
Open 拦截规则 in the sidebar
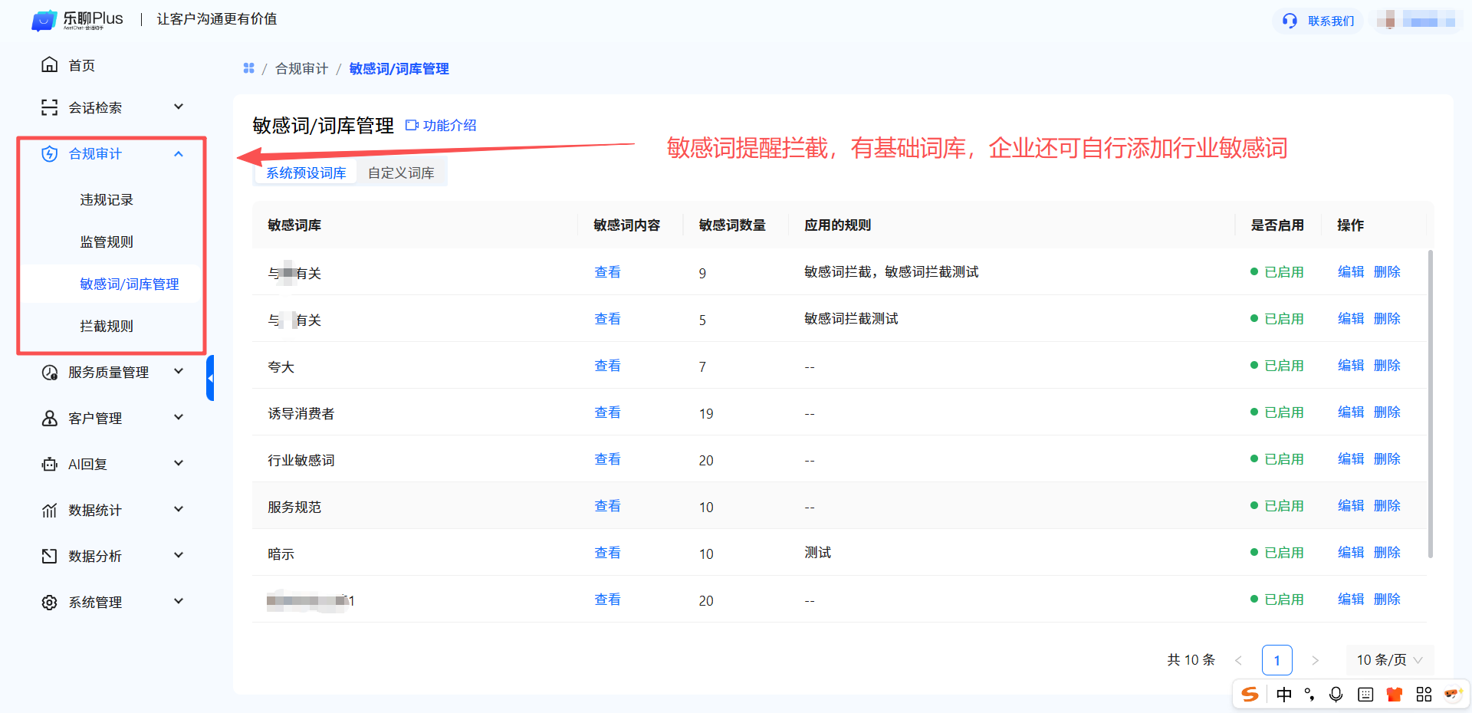pyautogui.click(x=107, y=327)
